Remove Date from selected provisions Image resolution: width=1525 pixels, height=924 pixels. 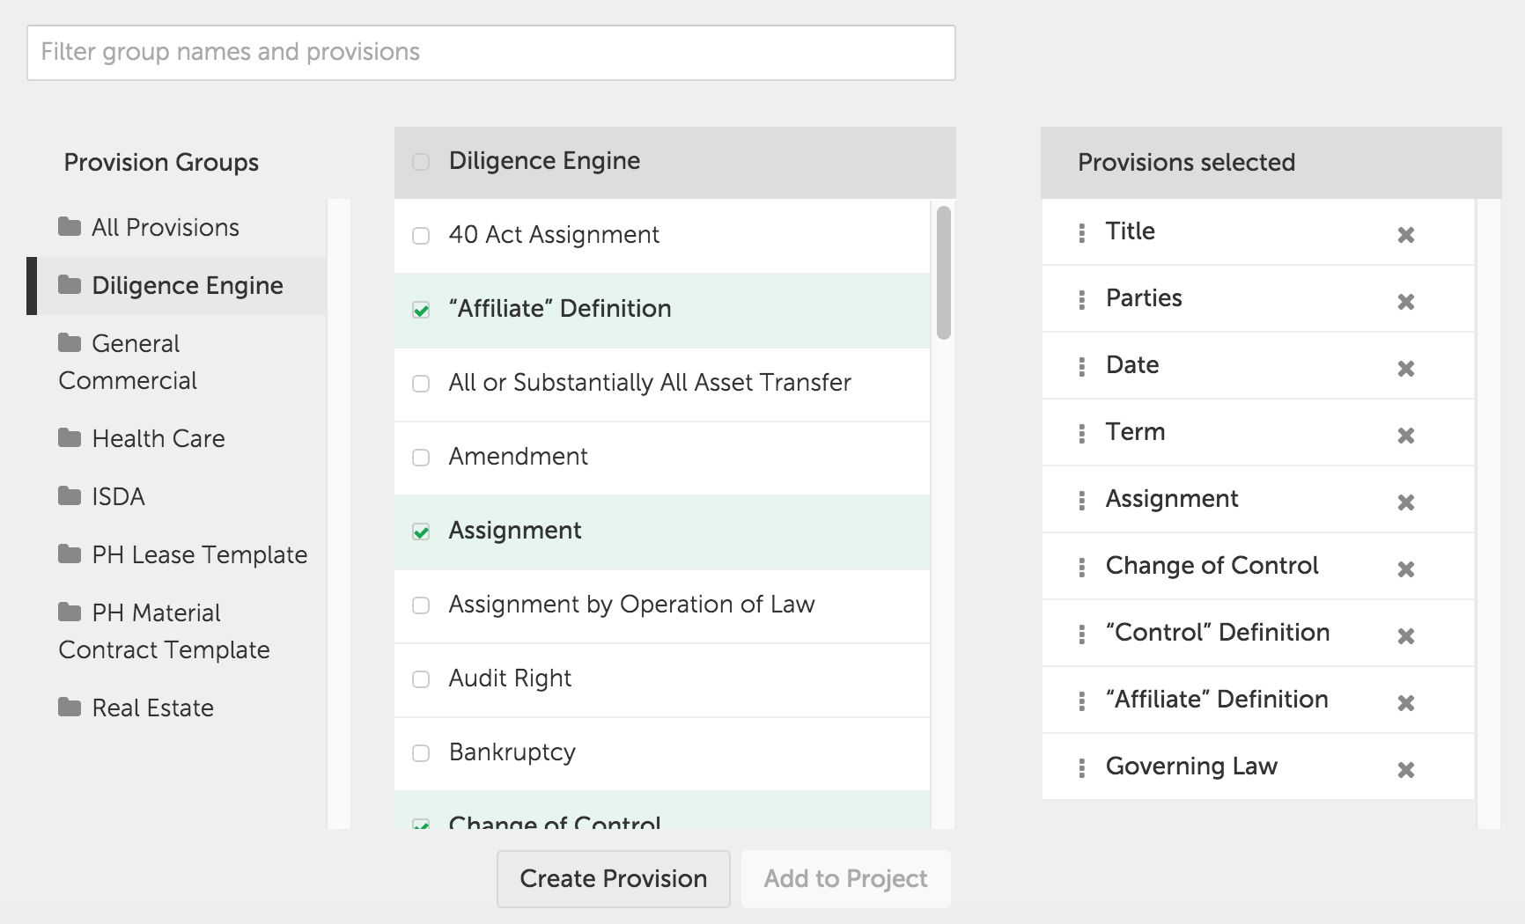1406,369
